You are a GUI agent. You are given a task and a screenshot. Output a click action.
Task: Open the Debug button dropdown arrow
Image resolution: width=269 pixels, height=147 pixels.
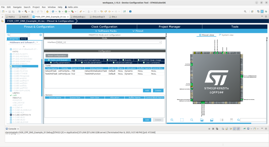pos(63,12)
